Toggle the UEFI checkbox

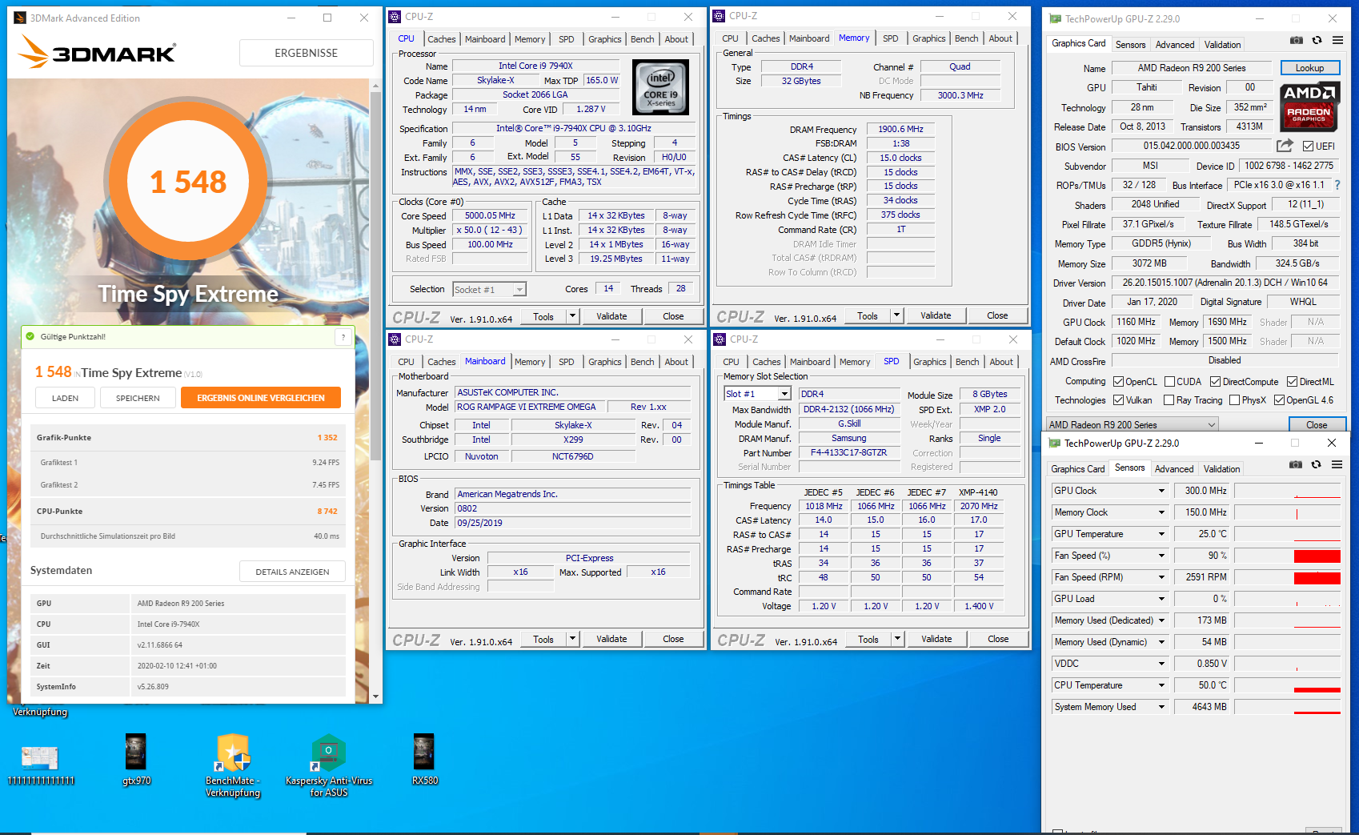[x=1308, y=146]
